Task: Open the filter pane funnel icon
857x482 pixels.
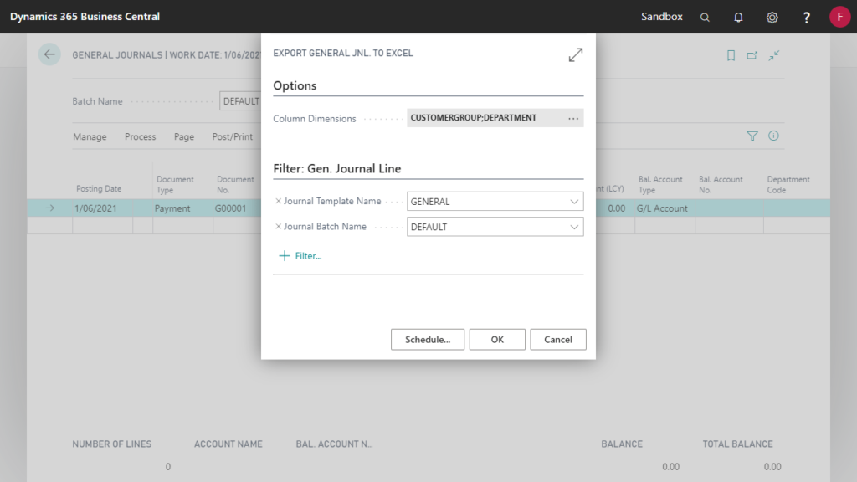Action: pos(752,136)
